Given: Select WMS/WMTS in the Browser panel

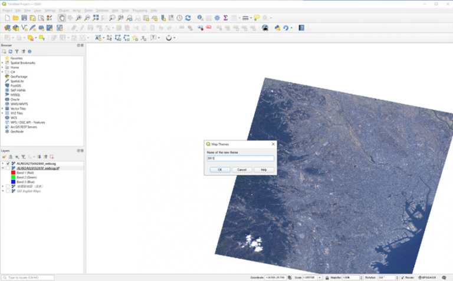Looking at the screenshot, I should [x=19, y=104].
